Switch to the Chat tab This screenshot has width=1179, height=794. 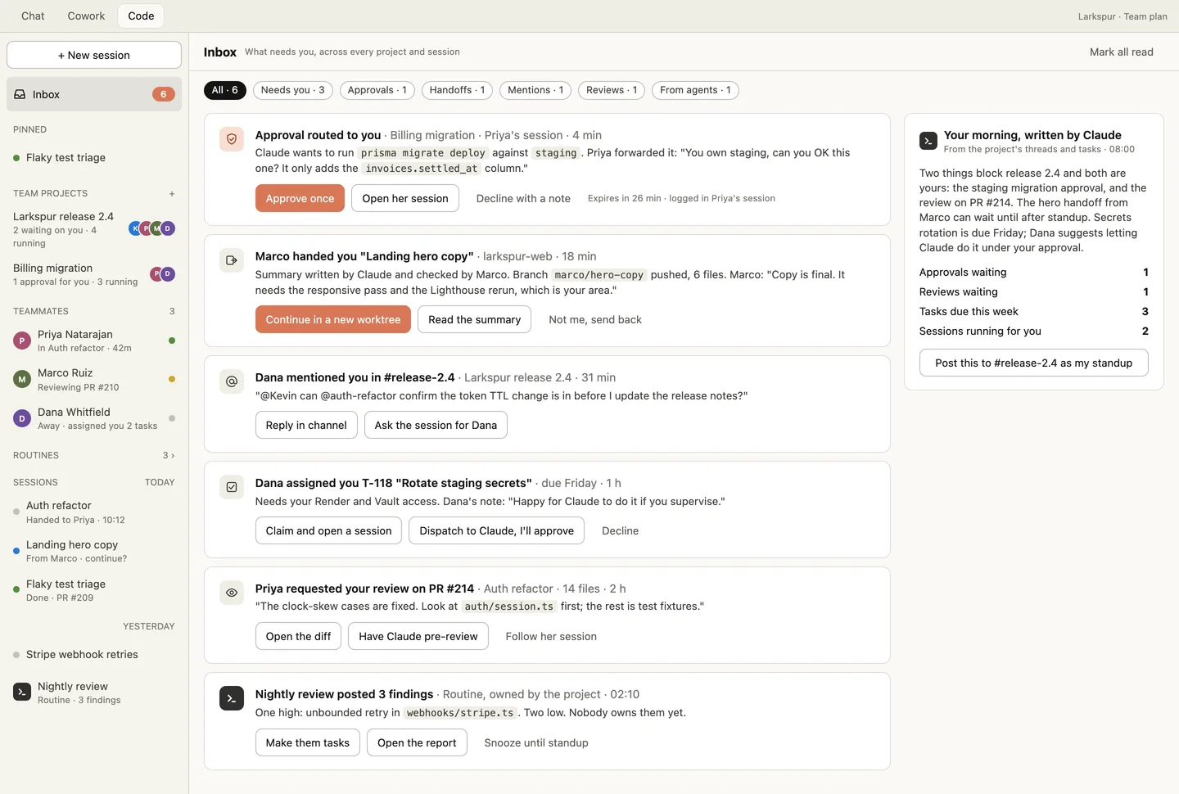pyautogui.click(x=33, y=16)
